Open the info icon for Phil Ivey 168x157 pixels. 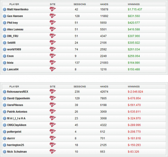click(4, 23)
